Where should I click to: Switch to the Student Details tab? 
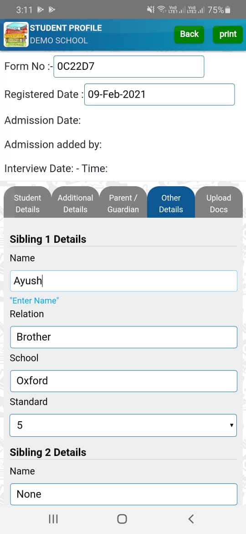pyautogui.click(x=27, y=203)
